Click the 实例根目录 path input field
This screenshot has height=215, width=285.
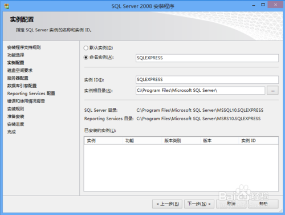(200, 91)
